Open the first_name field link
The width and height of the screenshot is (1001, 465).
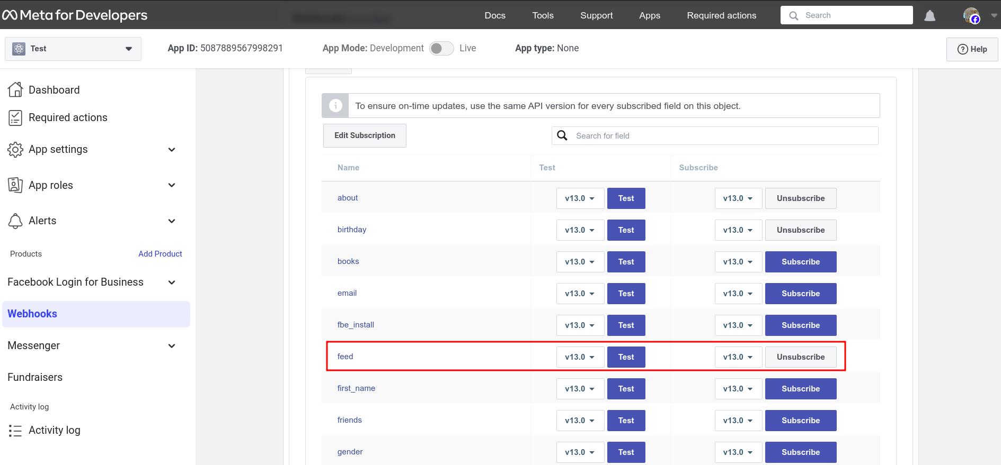tap(356, 388)
